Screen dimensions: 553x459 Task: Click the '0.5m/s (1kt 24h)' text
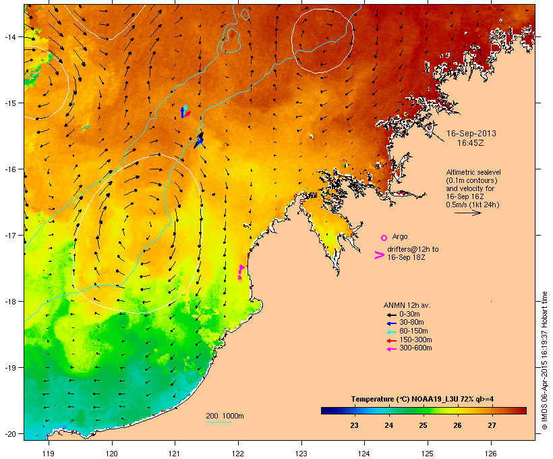point(473,205)
